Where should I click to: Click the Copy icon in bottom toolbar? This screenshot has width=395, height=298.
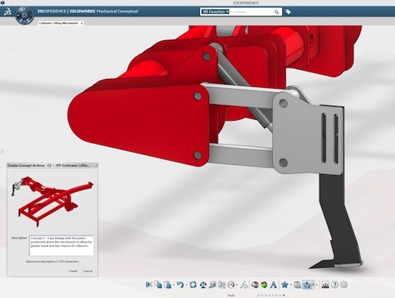point(158,285)
